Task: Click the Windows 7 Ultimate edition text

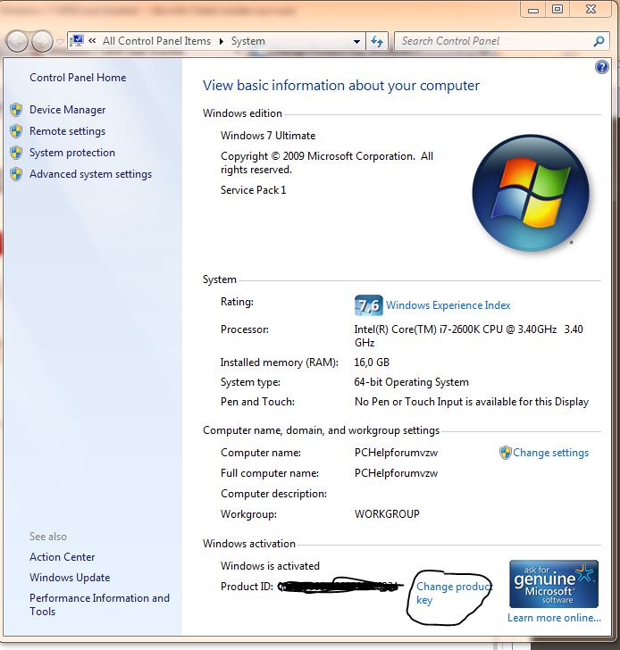Action: pyautogui.click(x=268, y=136)
